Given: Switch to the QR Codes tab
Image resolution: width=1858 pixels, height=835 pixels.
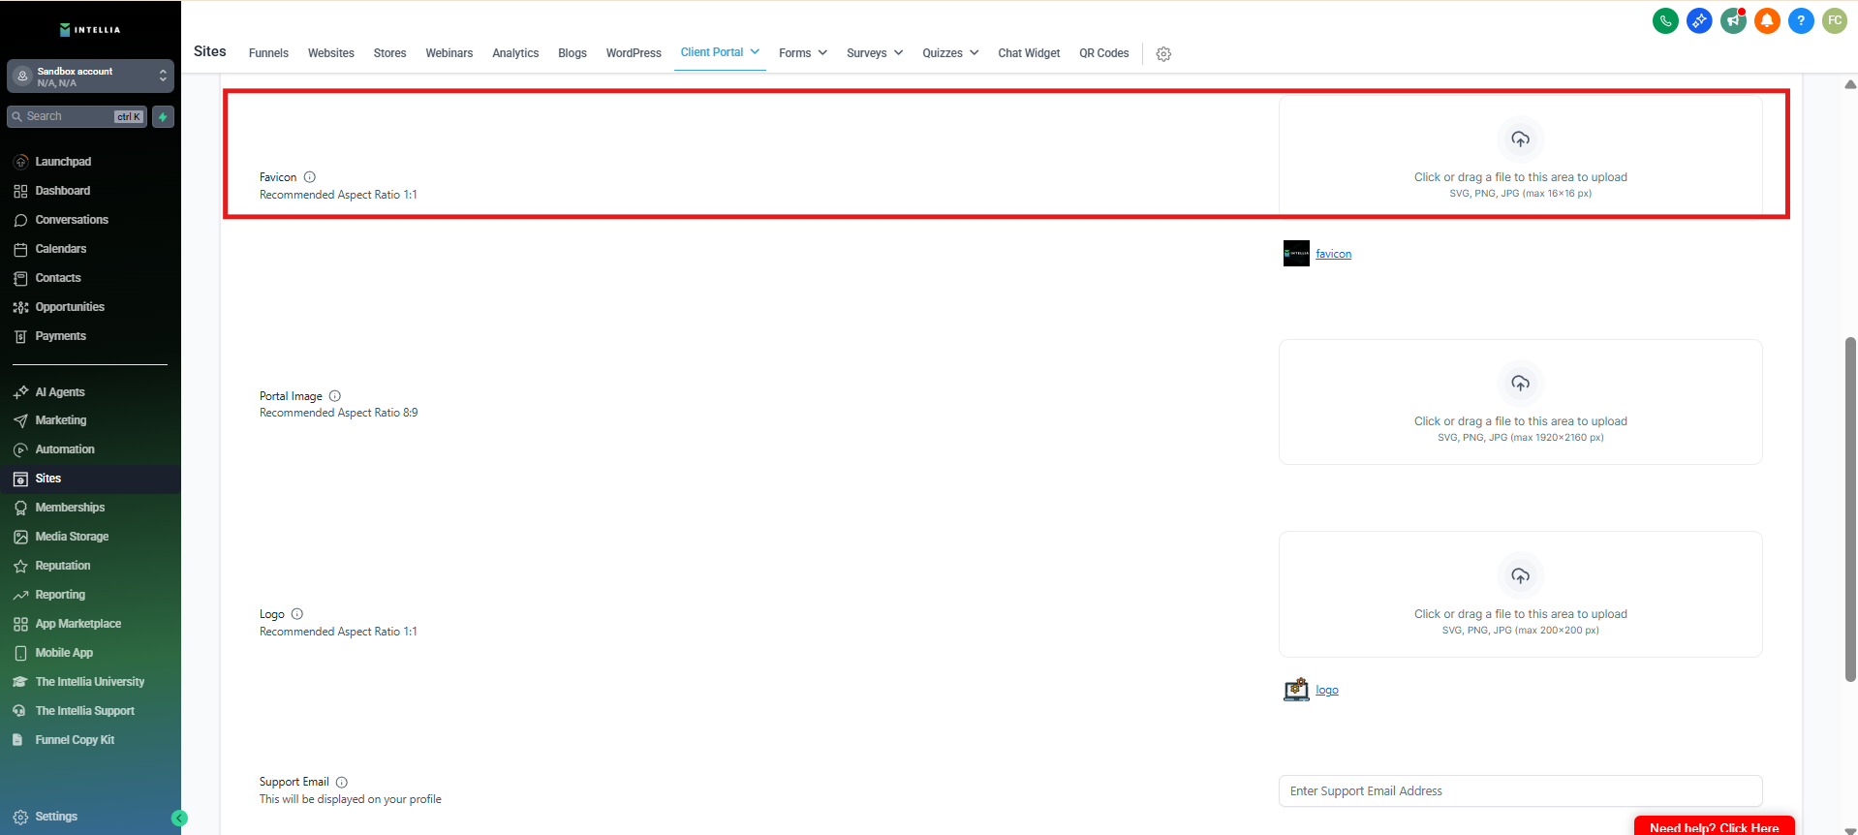Looking at the screenshot, I should [1104, 53].
